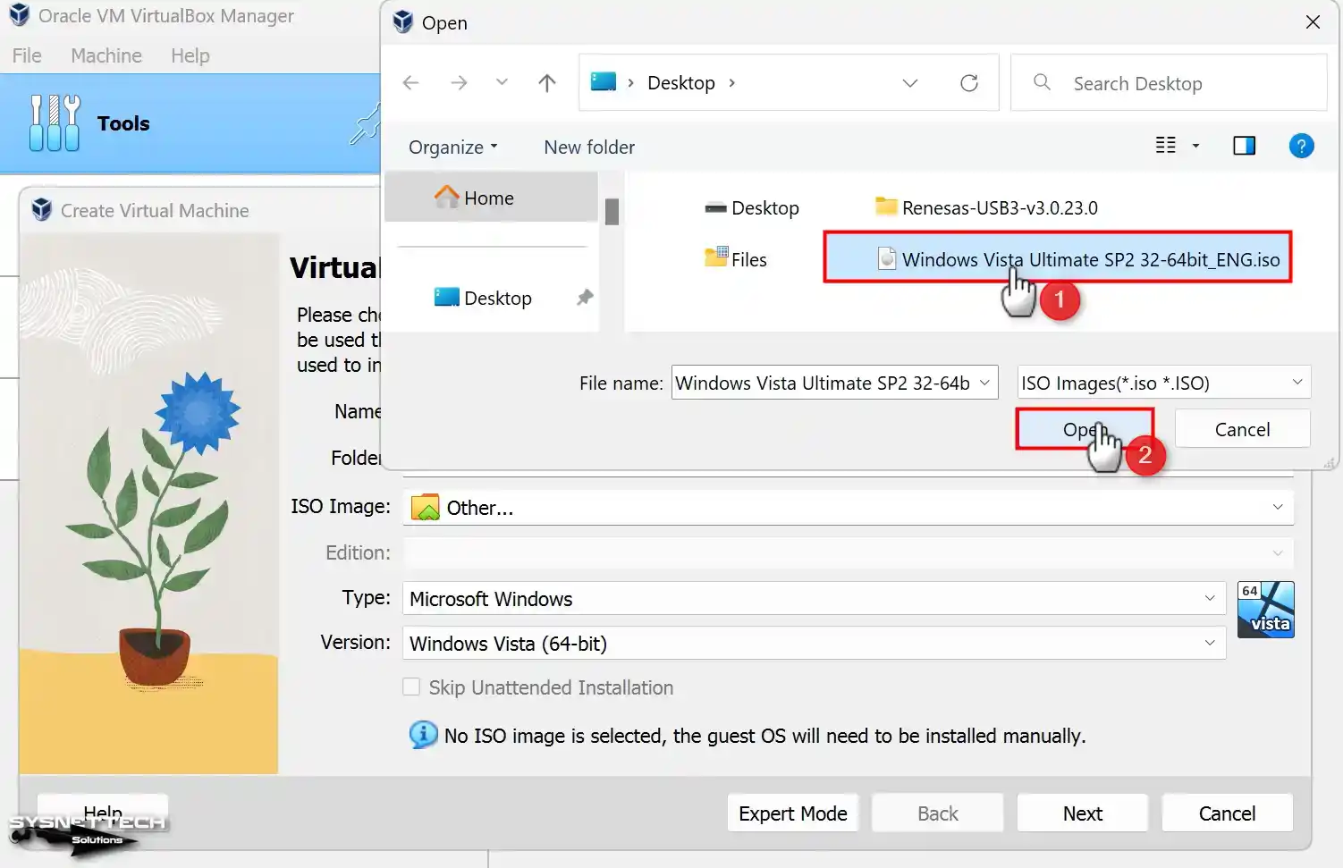Open recent locations chevron beside Forward arrow
The image size is (1343, 868).
(x=502, y=82)
